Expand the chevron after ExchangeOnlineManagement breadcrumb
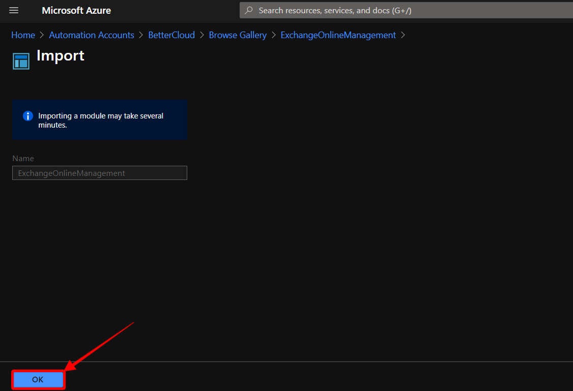This screenshot has height=391, width=573. pos(403,35)
